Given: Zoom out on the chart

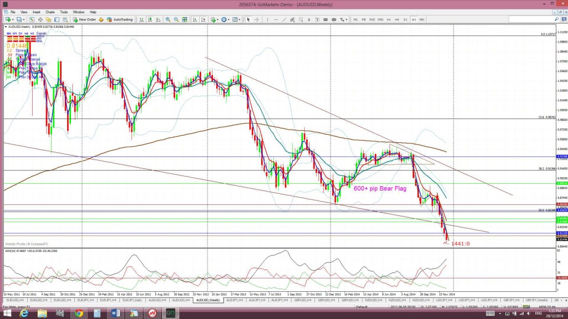Looking at the screenshot, I should click(176, 19).
